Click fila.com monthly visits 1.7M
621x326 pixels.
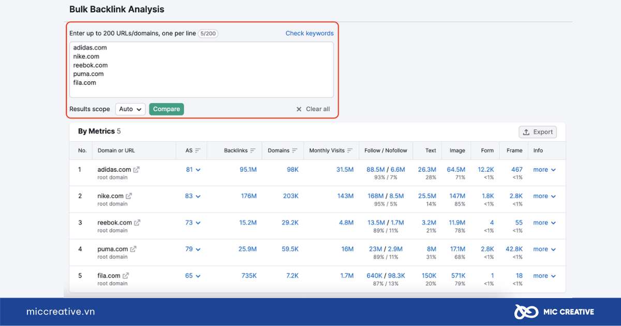[x=347, y=275]
